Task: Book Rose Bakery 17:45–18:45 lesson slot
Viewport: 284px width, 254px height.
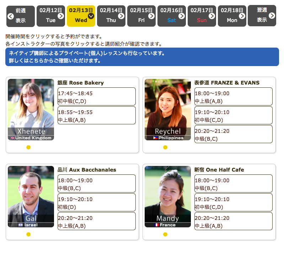Action: (x=96, y=97)
